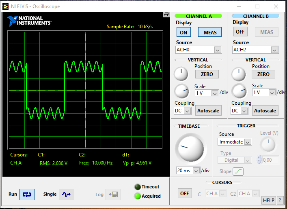Click the Sample Rate 10 kS/s text

129,27
